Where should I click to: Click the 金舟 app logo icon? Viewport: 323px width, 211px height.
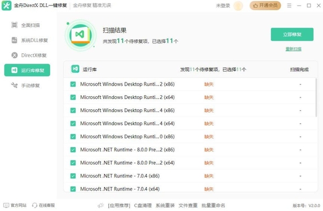coord(6,5)
